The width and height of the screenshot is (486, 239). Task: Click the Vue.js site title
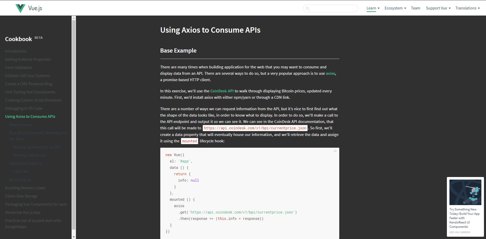[x=35, y=8]
